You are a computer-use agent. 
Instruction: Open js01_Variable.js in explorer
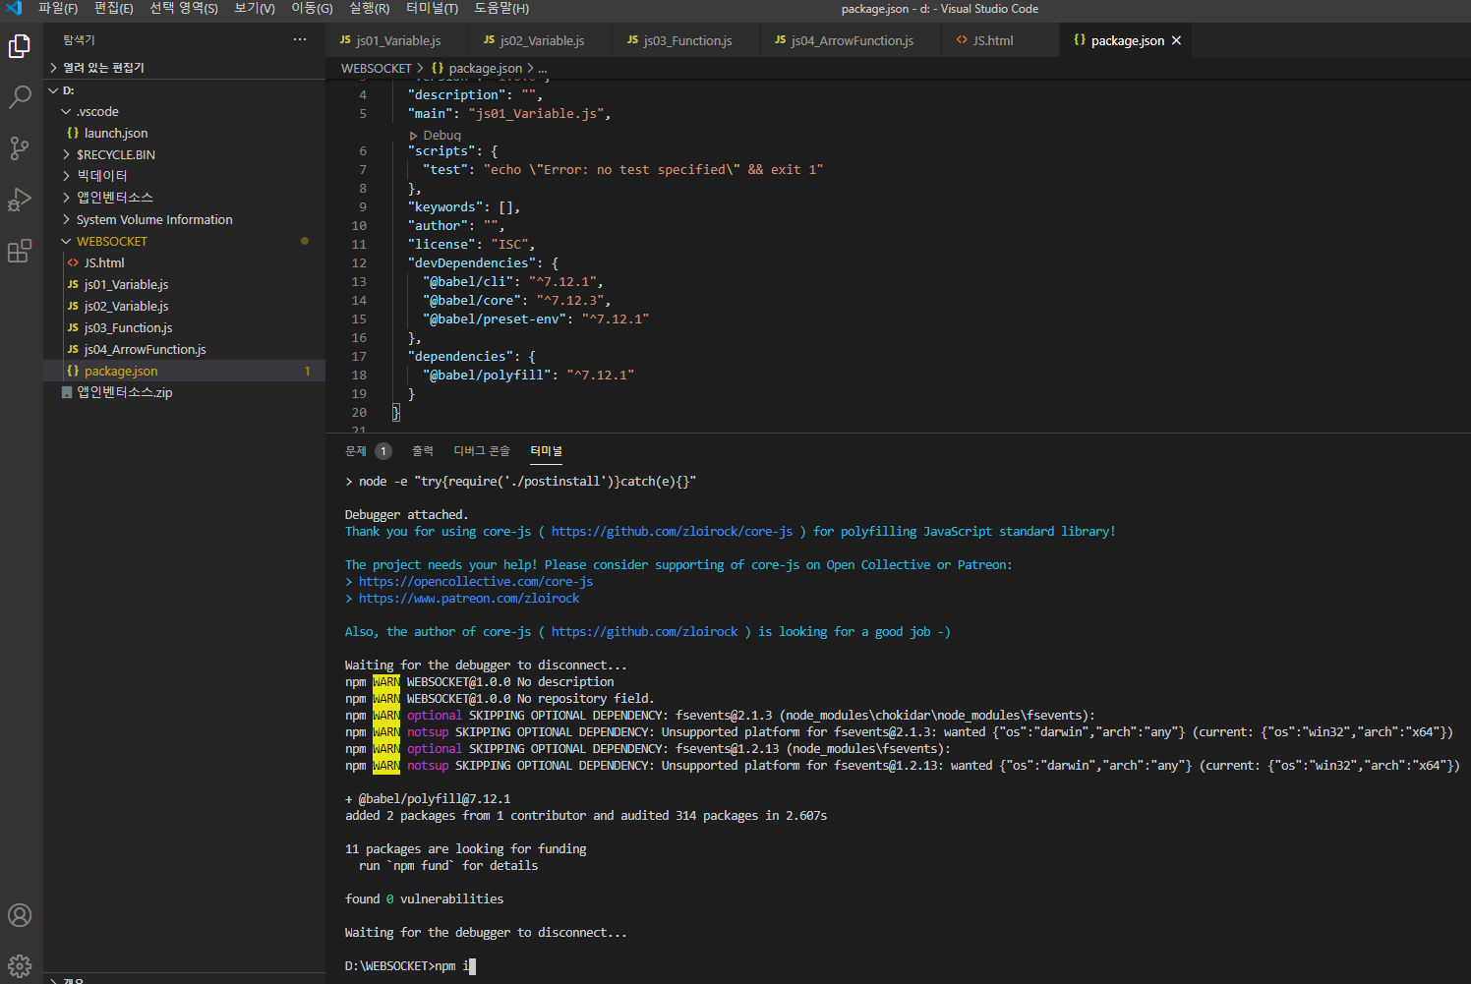(x=126, y=285)
